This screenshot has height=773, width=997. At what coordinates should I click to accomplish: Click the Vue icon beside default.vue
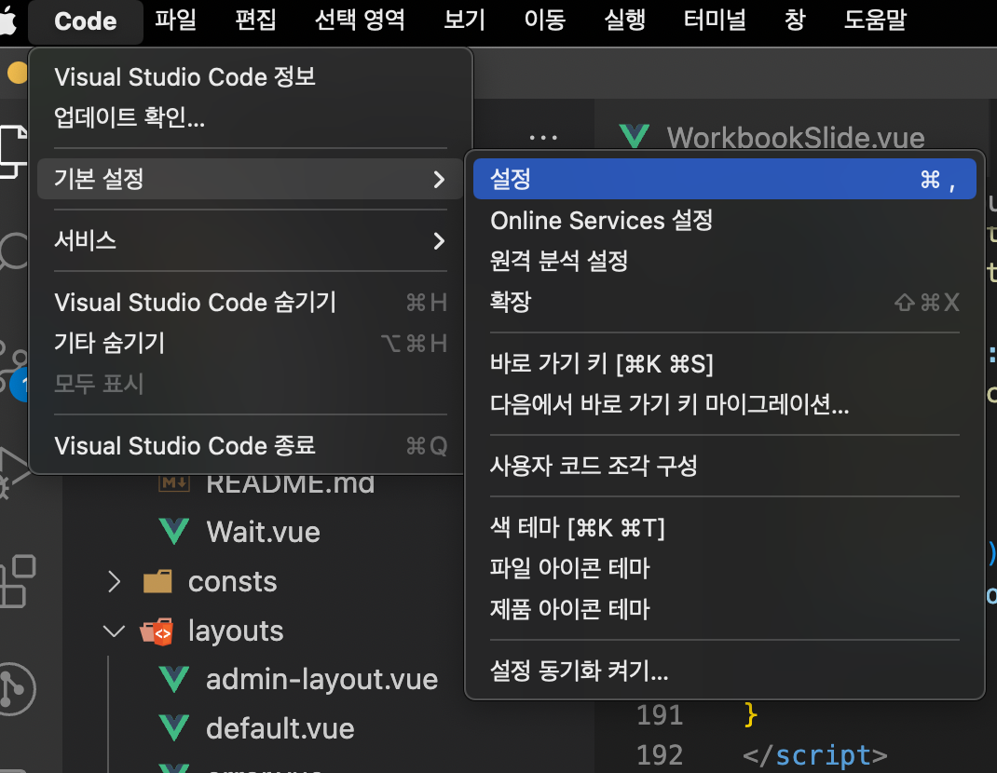pyautogui.click(x=173, y=728)
